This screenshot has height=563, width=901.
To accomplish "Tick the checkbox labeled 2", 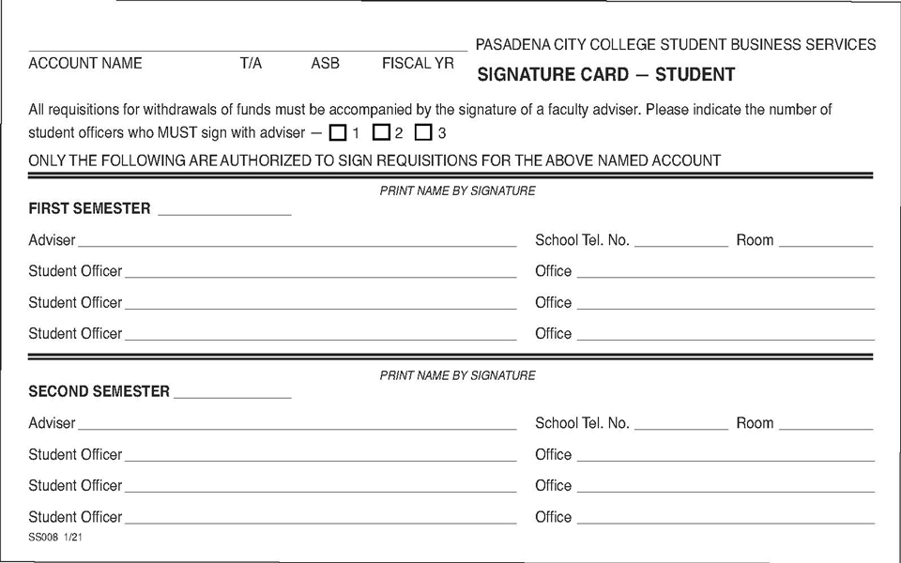I will 381,132.
